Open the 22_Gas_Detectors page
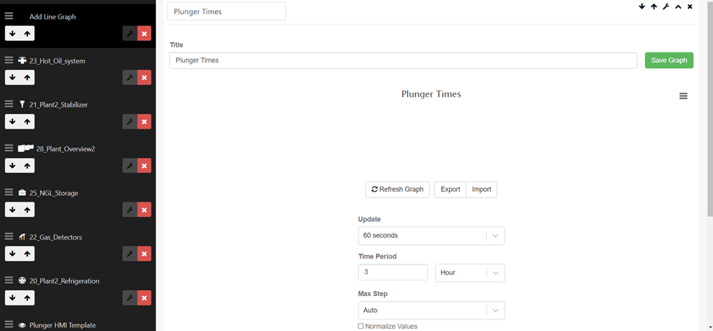 [x=56, y=237]
